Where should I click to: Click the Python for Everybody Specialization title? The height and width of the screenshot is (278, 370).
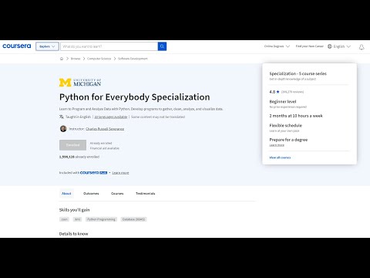(135, 97)
